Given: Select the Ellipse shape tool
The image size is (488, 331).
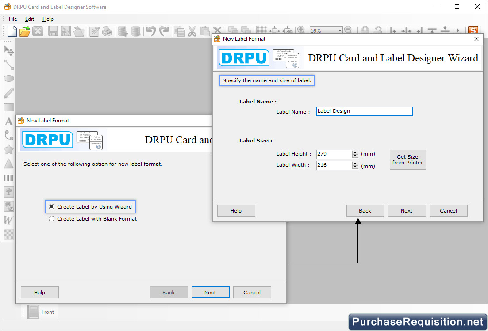Looking at the screenshot, I should [9, 79].
